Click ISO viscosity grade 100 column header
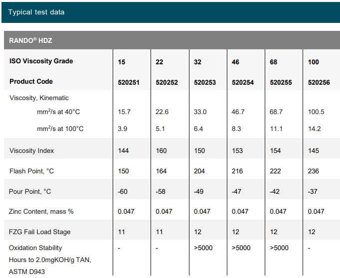The height and width of the screenshot is (278, 340). pos(313,62)
